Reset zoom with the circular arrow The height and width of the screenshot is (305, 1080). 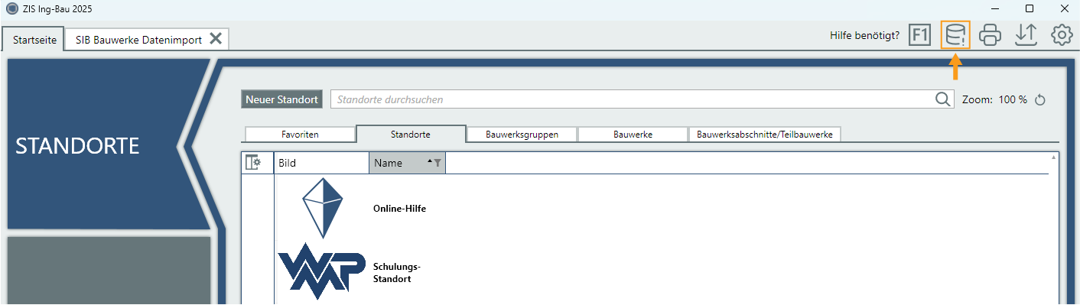(x=1039, y=100)
